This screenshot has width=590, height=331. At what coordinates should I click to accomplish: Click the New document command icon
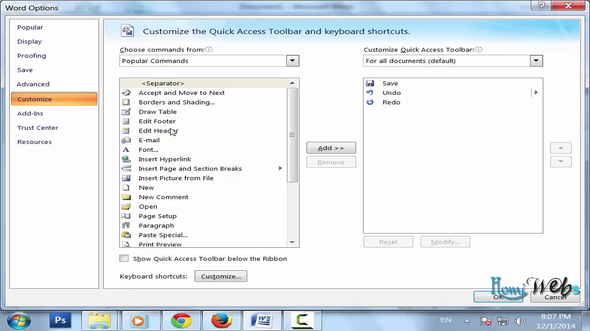[x=126, y=188]
